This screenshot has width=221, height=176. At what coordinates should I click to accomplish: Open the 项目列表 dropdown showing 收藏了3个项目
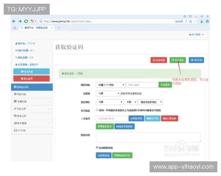coord(110,85)
